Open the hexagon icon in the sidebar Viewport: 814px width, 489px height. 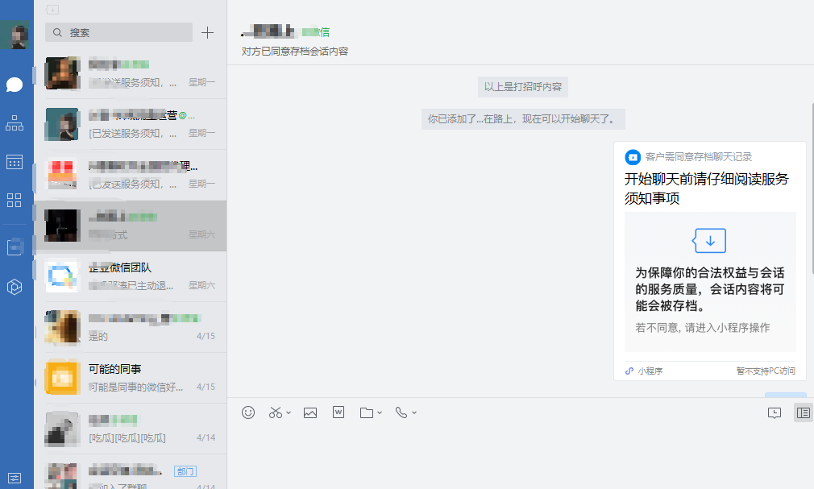pos(15,287)
